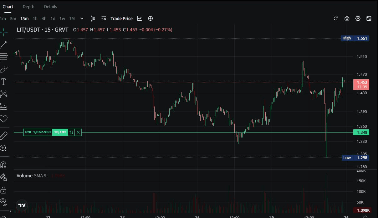Select the ruler measure tool
The height and width of the screenshot is (218, 378).
pyautogui.click(x=4, y=135)
